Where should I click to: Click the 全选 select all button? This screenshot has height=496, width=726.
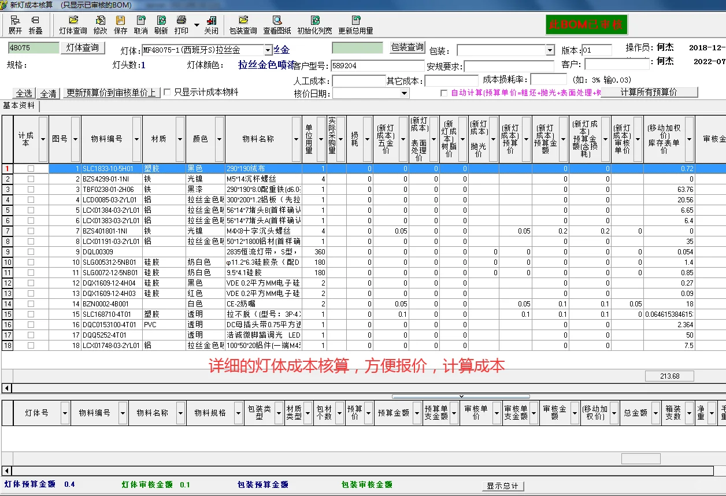(24, 93)
